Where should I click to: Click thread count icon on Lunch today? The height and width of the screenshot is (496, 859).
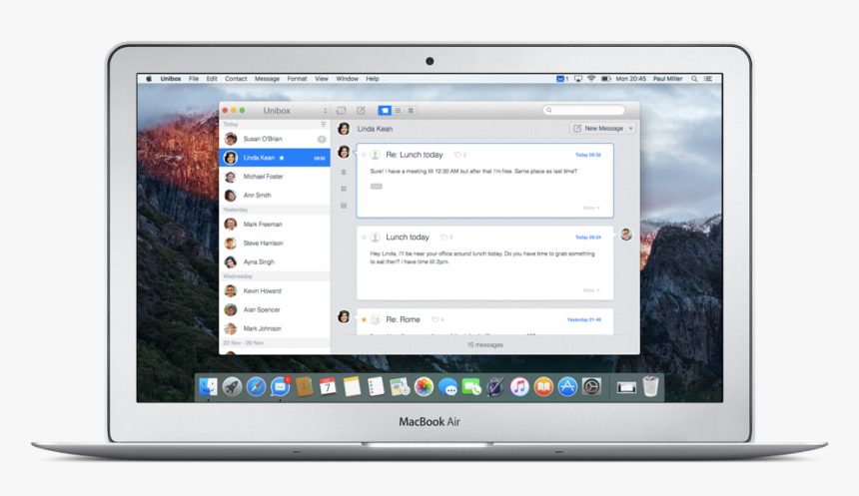pos(446,238)
